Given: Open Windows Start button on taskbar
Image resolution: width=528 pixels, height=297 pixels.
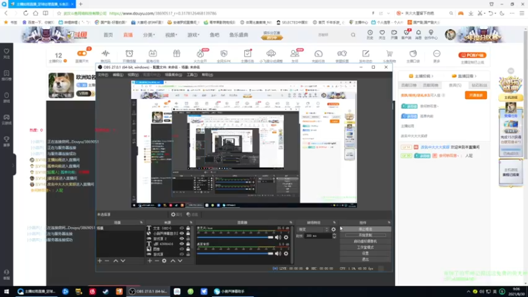Looking at the screenshot, I should point(7,291).
